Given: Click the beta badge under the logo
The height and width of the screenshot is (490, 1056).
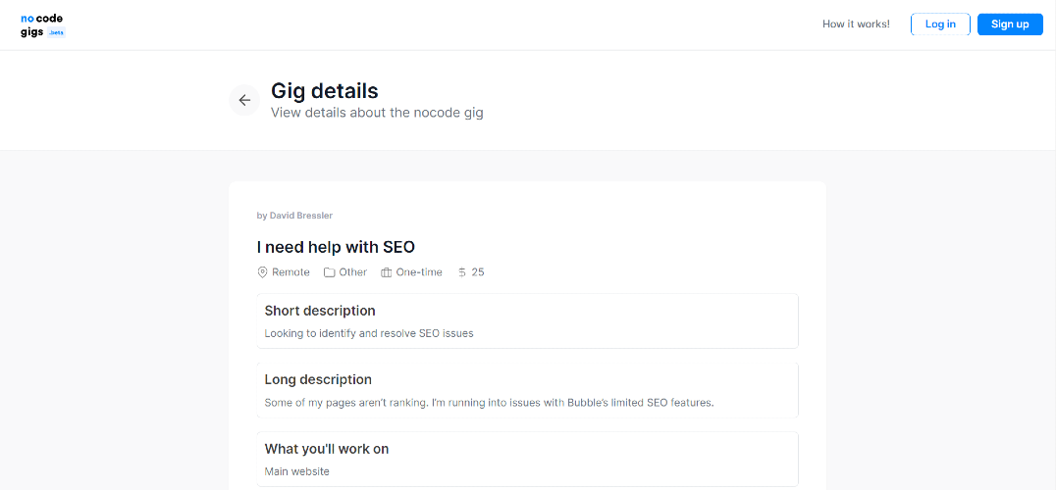Looking at the screenshot, I should click(x=56, y=32).
